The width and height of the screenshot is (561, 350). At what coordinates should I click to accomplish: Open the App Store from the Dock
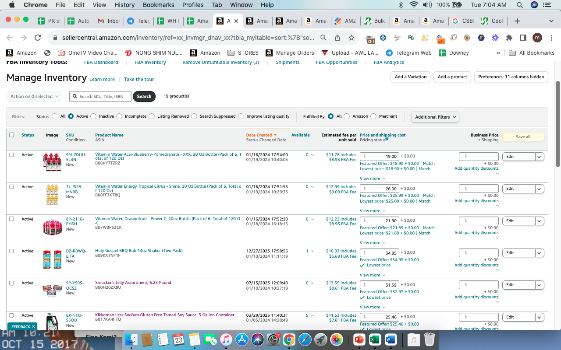pos(241,339)
